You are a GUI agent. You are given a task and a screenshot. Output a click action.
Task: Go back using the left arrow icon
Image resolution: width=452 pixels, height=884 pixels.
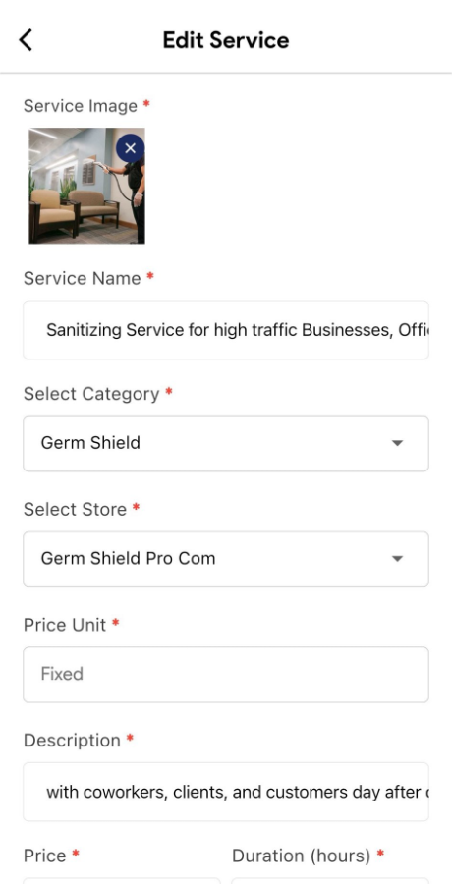(26, 40)
